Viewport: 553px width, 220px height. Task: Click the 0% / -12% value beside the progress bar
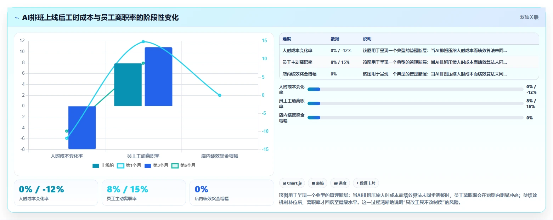tap(531, 89)
